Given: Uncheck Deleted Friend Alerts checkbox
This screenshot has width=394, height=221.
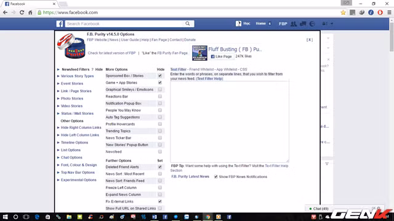Looking at the screenshot, I should pos(160,167).
